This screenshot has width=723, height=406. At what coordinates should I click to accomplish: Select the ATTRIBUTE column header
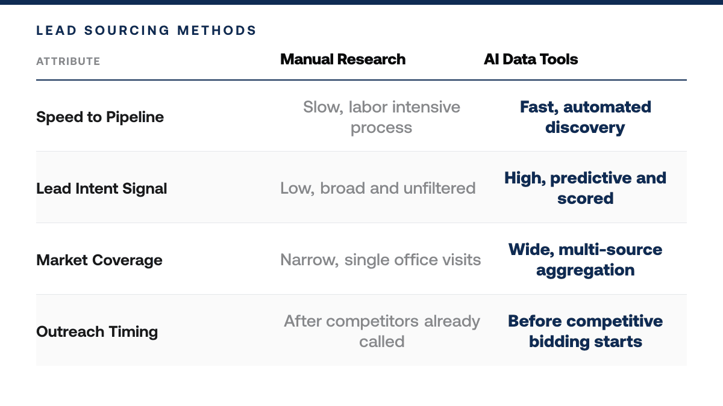click(68, 61)
